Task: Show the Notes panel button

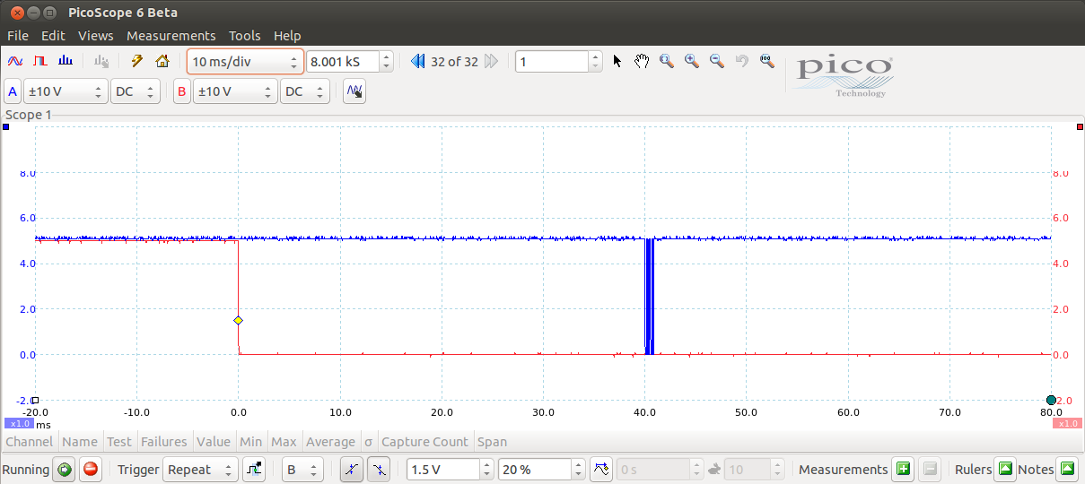Action: (x=1067, y=469)
